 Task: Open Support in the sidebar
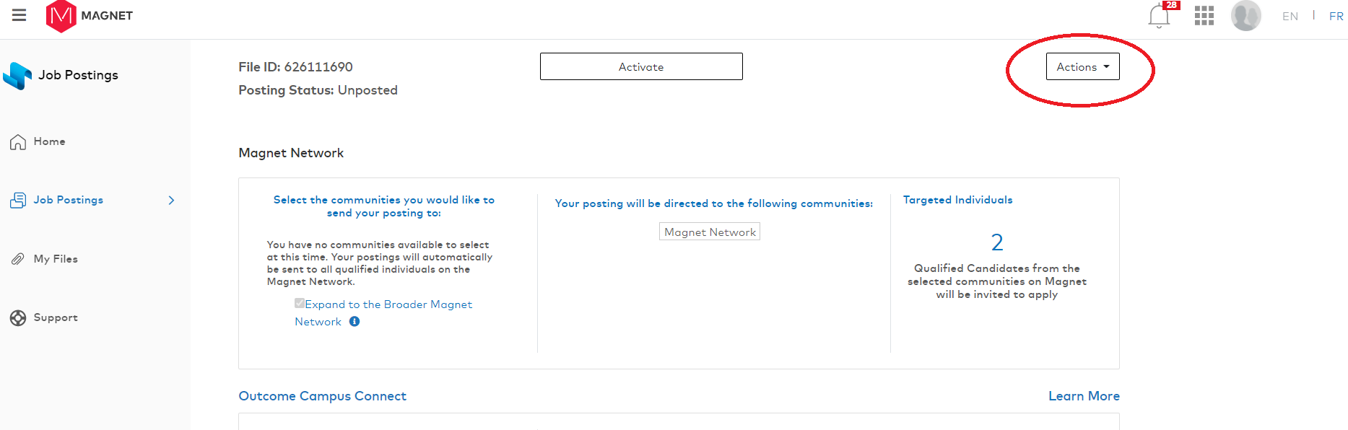tap(56, 318)
